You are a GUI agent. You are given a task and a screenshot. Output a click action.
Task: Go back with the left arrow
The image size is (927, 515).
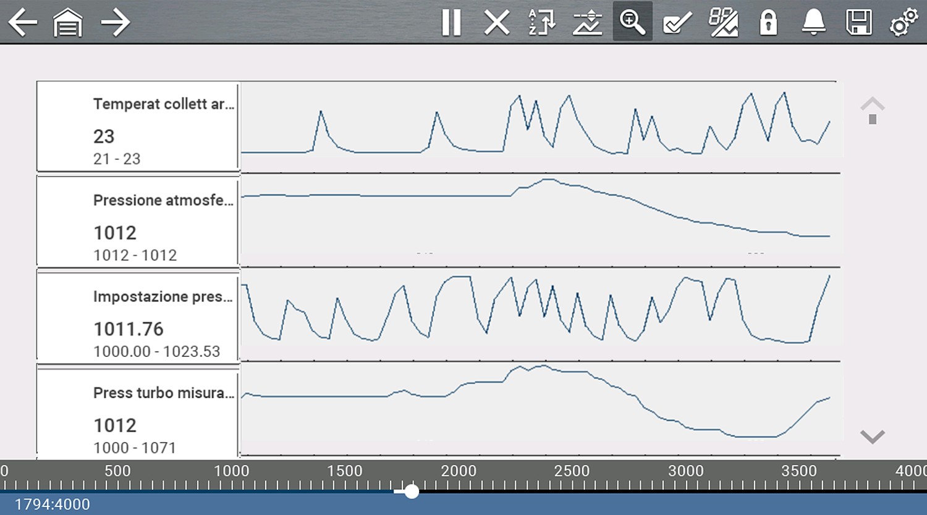coord(23,23)
